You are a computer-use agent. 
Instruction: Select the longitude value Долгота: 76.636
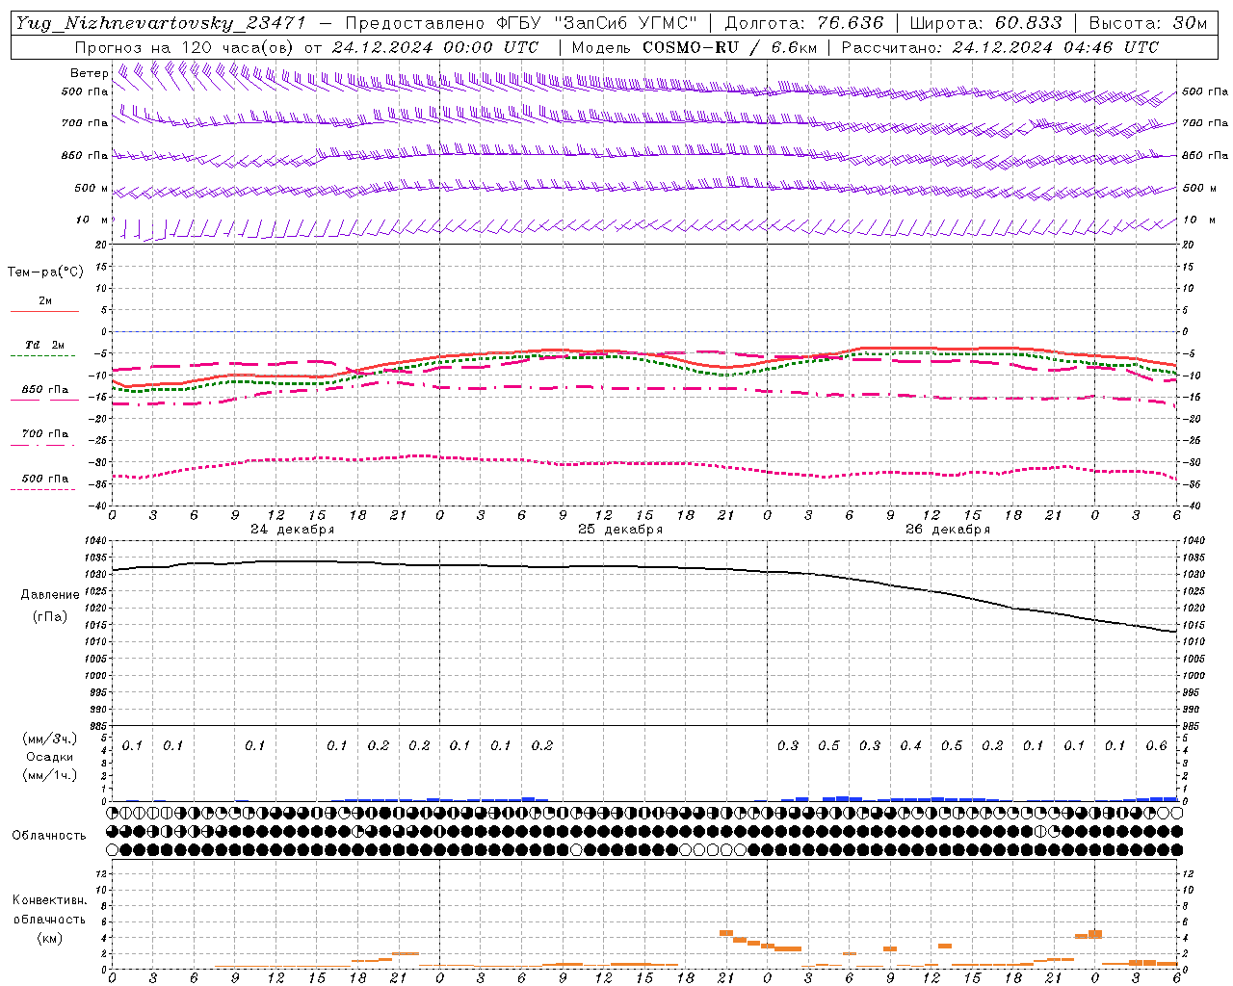[803, 23]
